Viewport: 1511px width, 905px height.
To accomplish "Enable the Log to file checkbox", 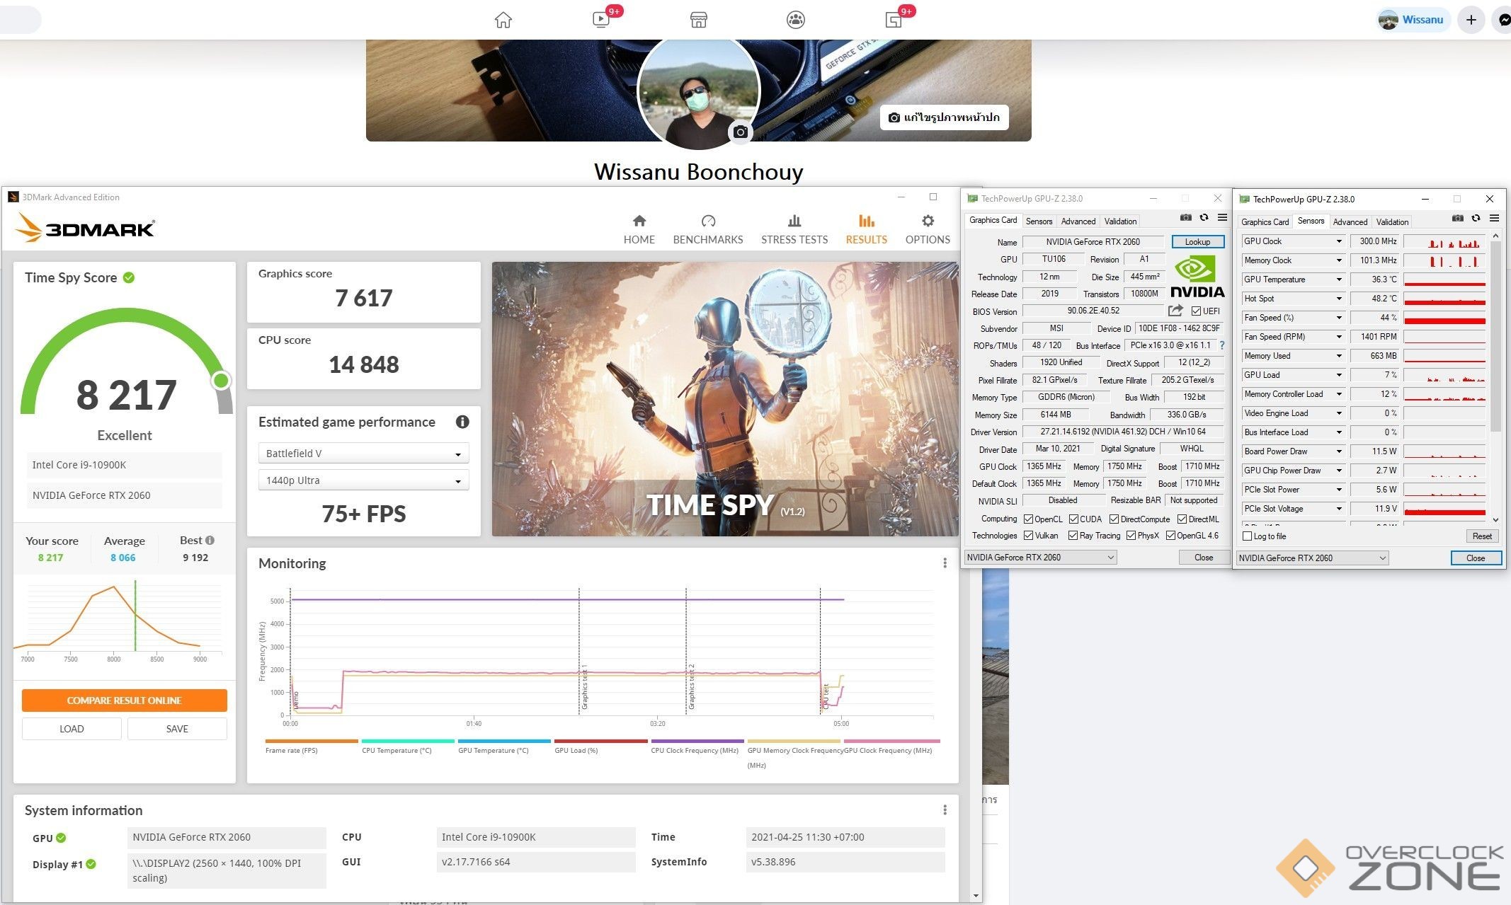I will tap(1248, 536).
